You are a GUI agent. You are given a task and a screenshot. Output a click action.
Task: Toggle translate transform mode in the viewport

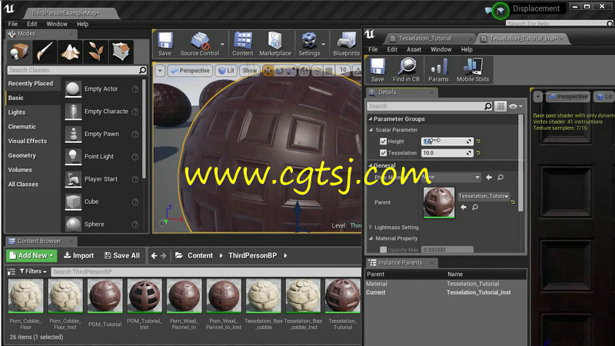coord(268,71)
